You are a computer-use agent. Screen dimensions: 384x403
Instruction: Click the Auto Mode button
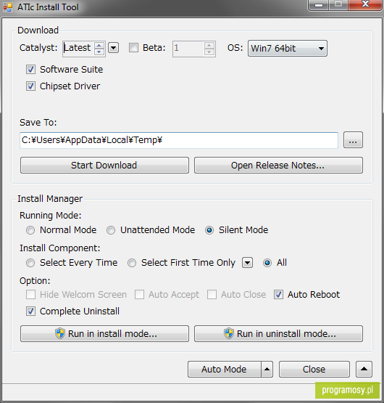click(x=225, y=370)
